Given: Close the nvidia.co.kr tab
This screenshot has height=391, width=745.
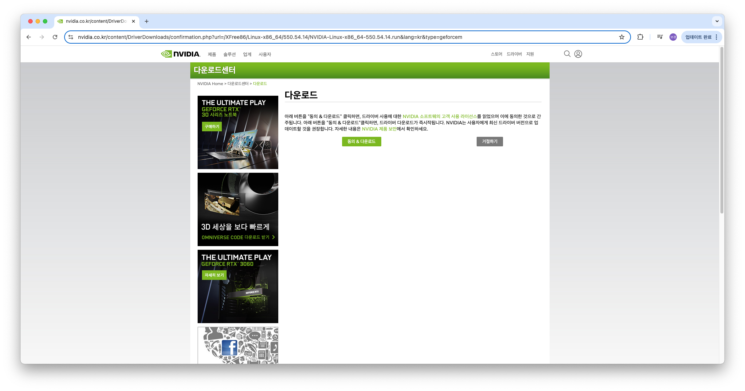Looking at the screenshot, I should (133, 21).
